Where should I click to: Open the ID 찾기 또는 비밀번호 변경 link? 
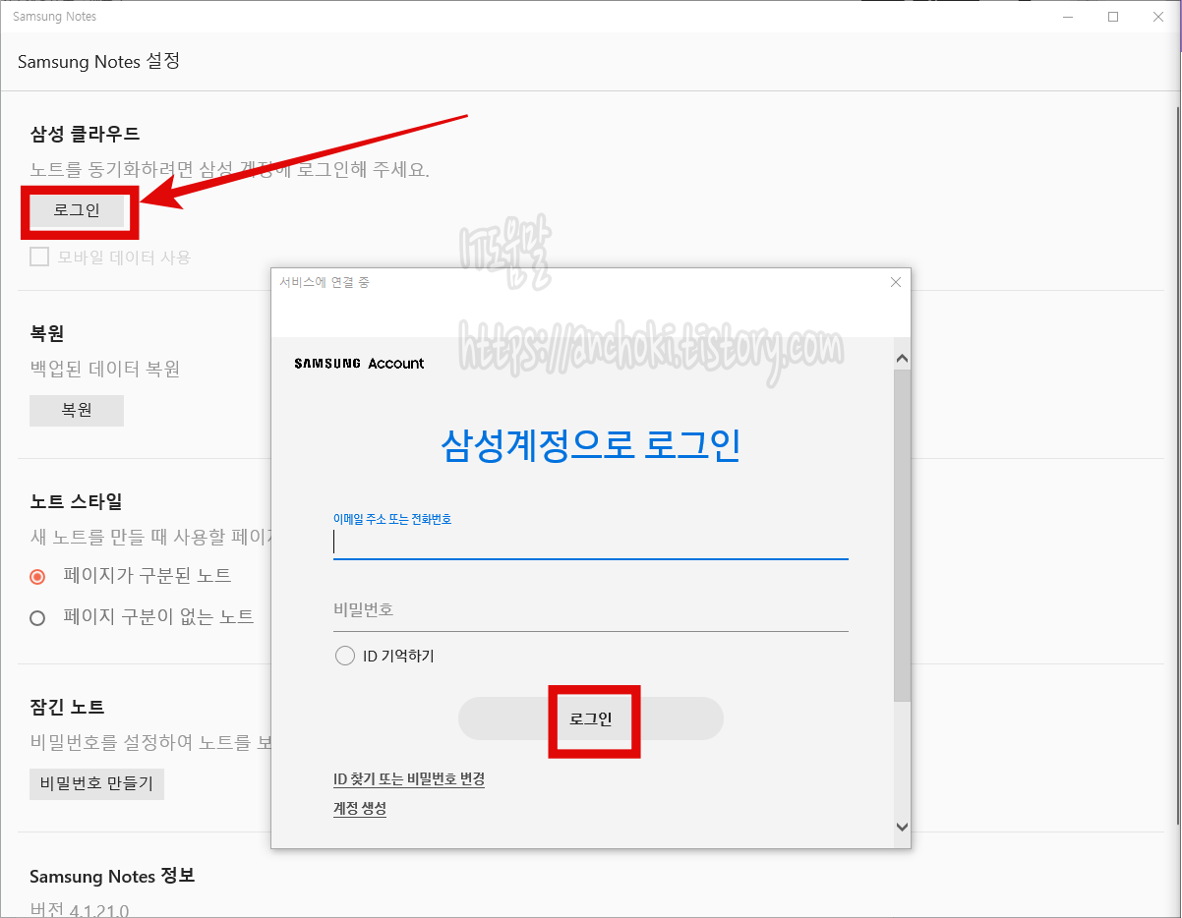(409, 779)
